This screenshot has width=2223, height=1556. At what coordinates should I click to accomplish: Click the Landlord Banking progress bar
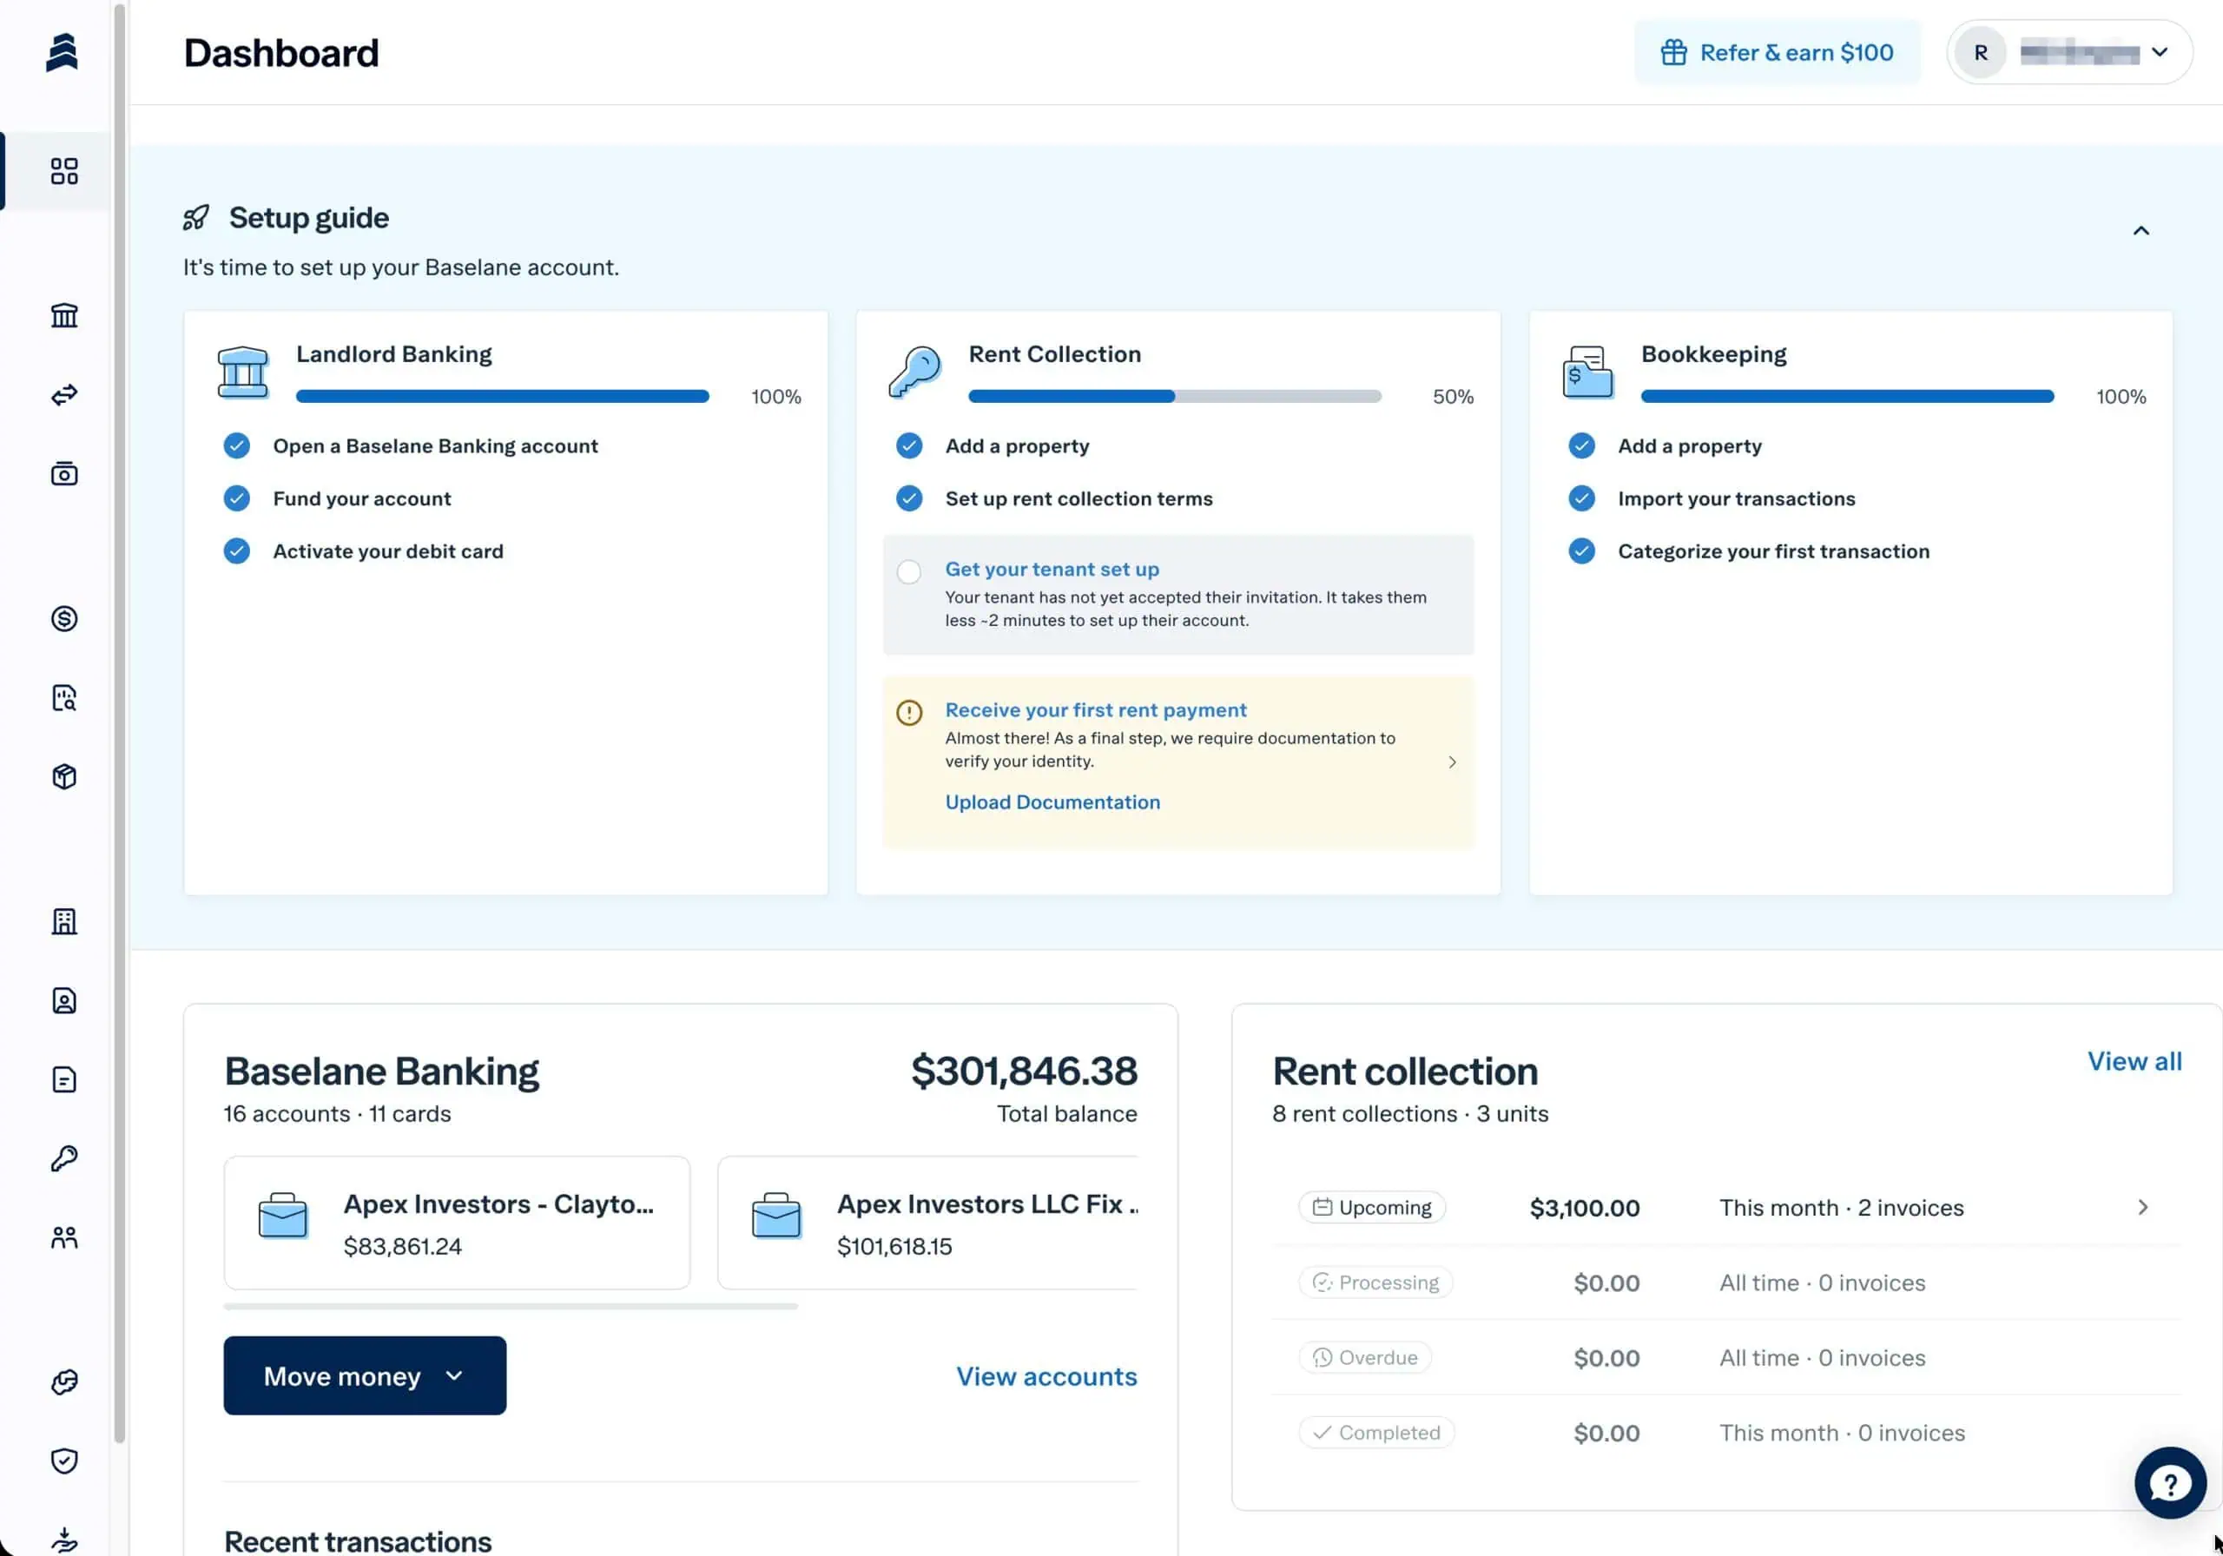click(x=503, y=396)
